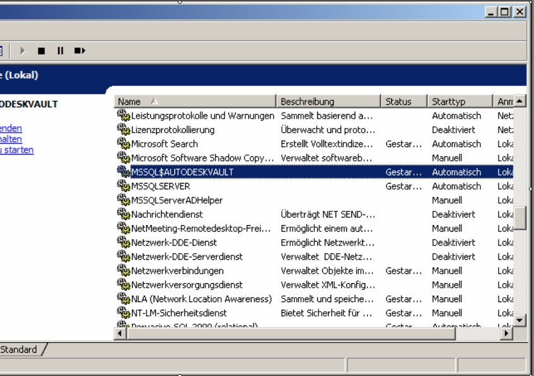Select the Netzwerk-DDE-Dienst service
Image resolution: width=534 pixels, height=376 pixels.
click(x=174, y=243)
